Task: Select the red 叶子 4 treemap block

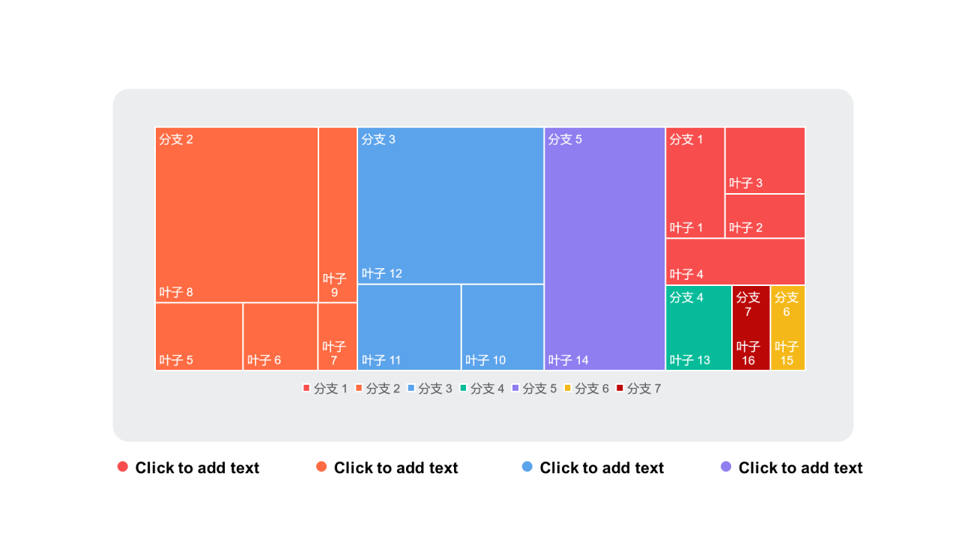Action: [735, 261]
